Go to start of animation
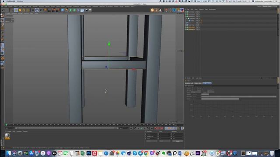The height and width of the screenshot is (157, 280). click(131, 128)
